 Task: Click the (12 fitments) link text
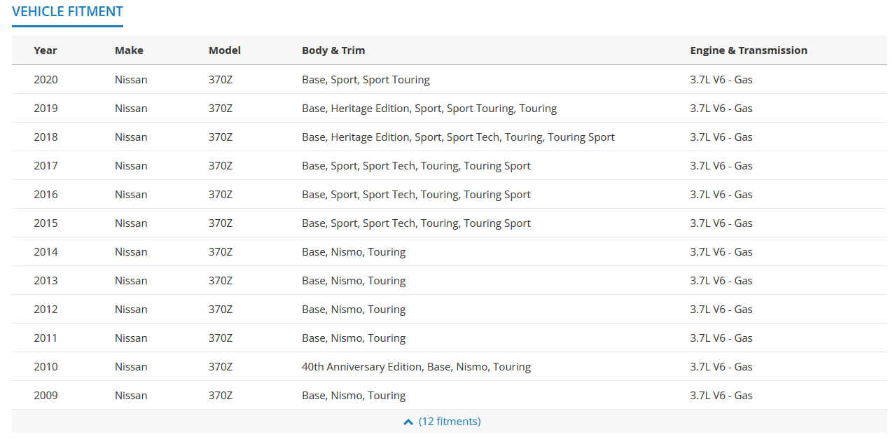[450, 422]
